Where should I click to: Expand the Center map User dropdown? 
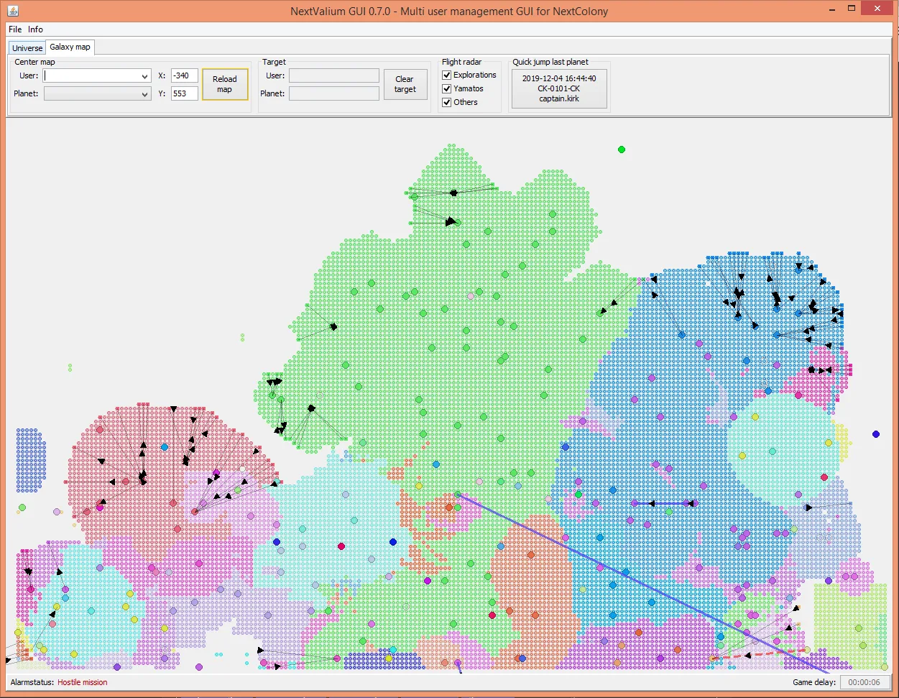145,76
